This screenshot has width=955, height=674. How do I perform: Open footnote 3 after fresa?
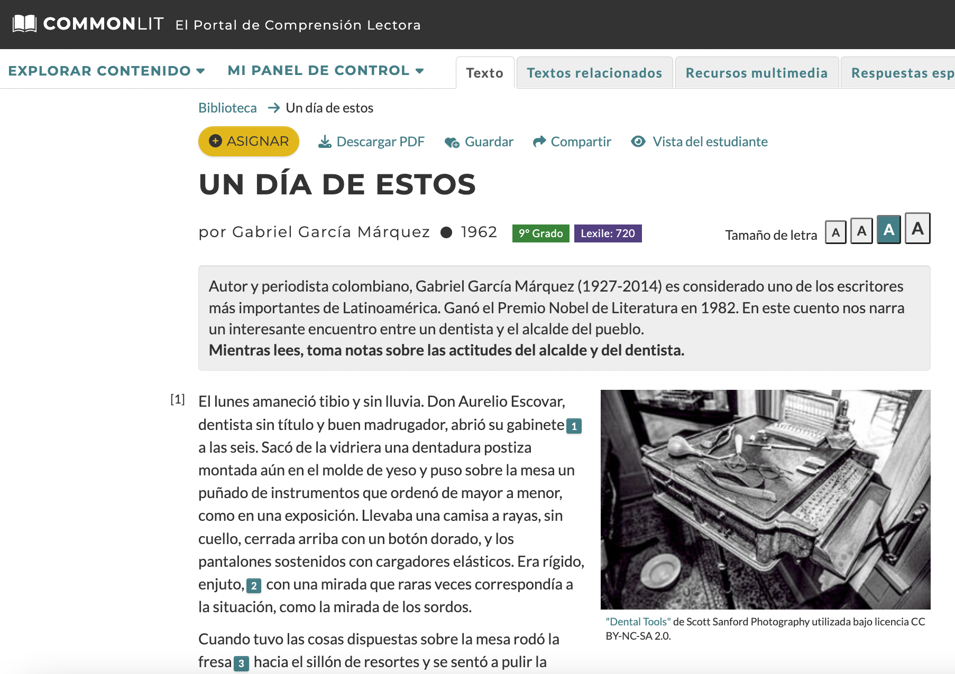241,663
